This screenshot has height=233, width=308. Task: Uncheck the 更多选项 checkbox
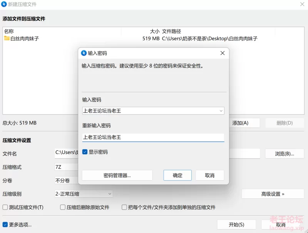pyautogui.click(x=5, y=225)
